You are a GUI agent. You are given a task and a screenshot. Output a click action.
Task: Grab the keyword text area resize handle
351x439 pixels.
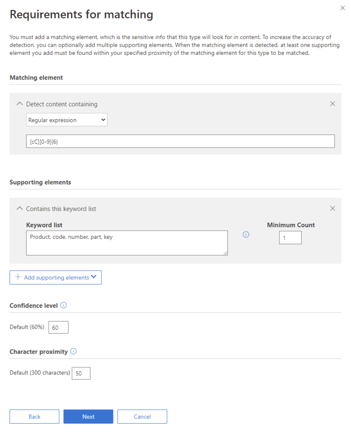coord(226,253)
